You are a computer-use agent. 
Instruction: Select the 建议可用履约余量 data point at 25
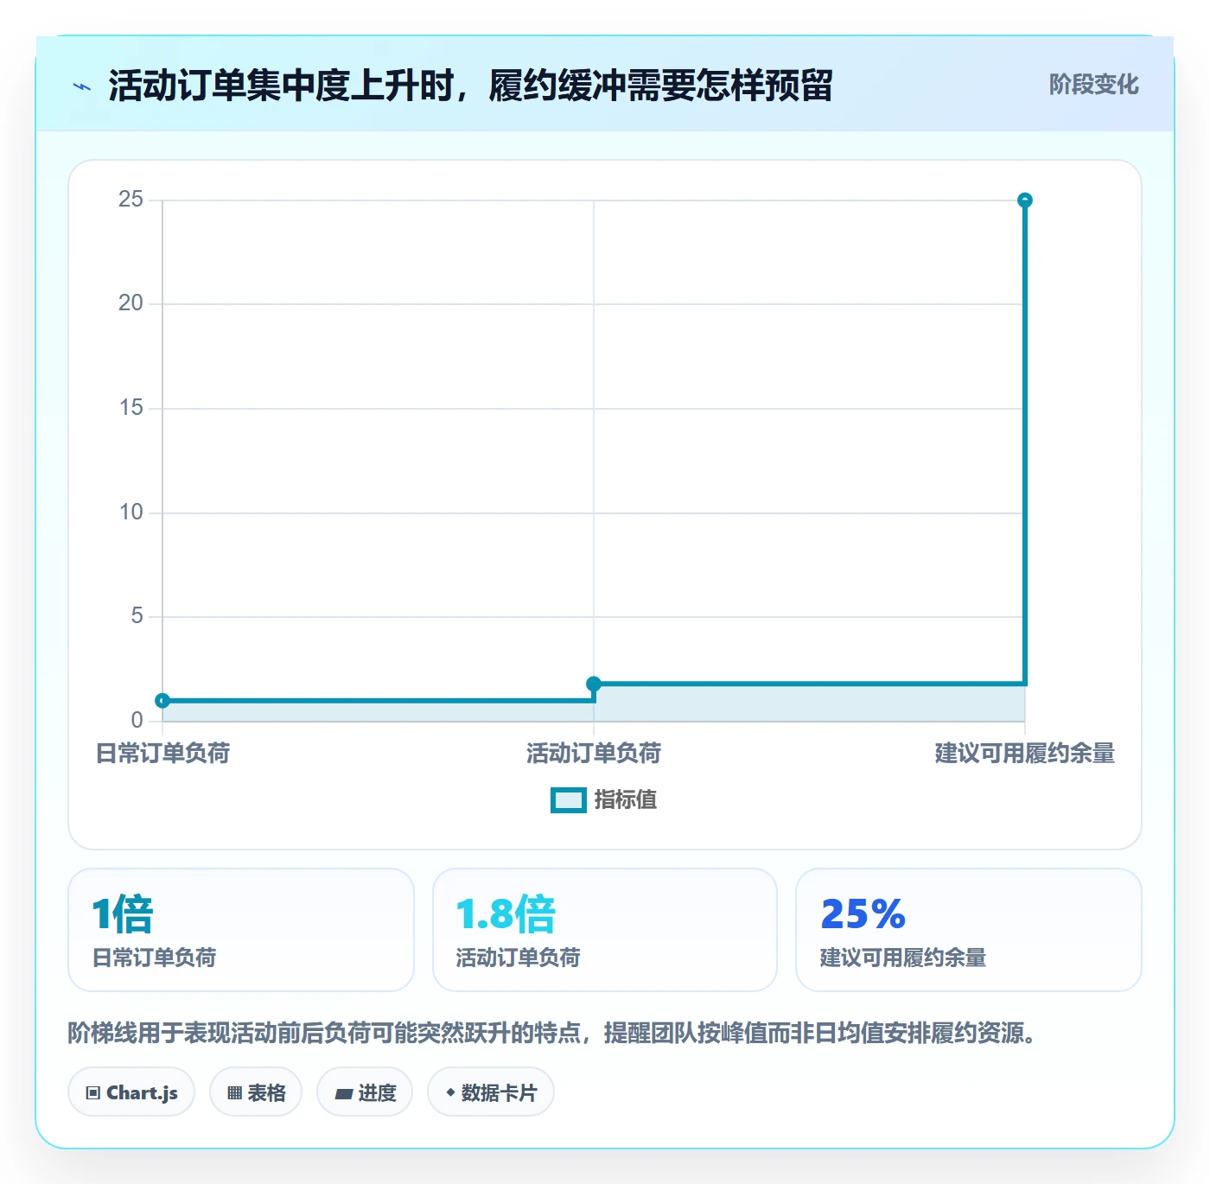(x=1025, y=201)
